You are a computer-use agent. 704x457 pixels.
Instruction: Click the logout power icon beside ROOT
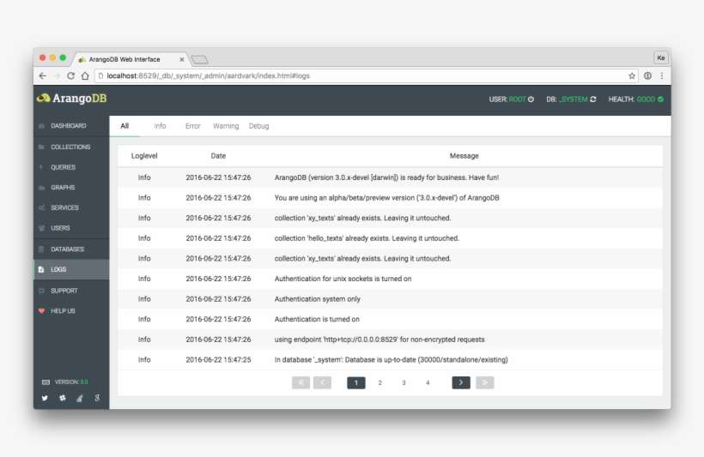531,99
